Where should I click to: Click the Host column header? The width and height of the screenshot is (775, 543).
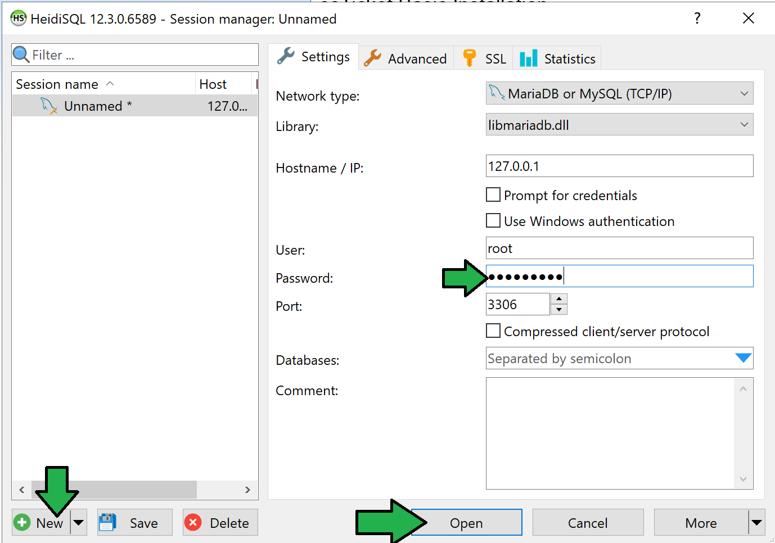(x=223, y=84)
